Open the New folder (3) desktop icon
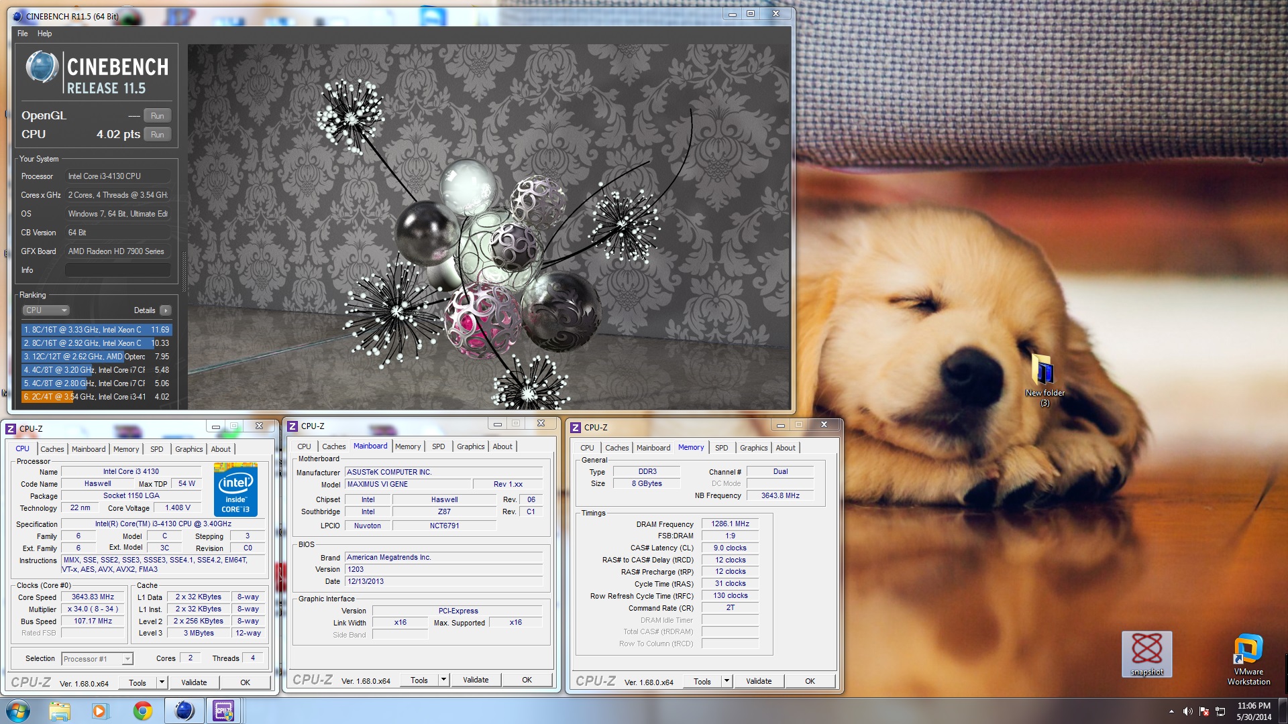The width and height of the screenshot is (1288, 724). click(1044, 379)
